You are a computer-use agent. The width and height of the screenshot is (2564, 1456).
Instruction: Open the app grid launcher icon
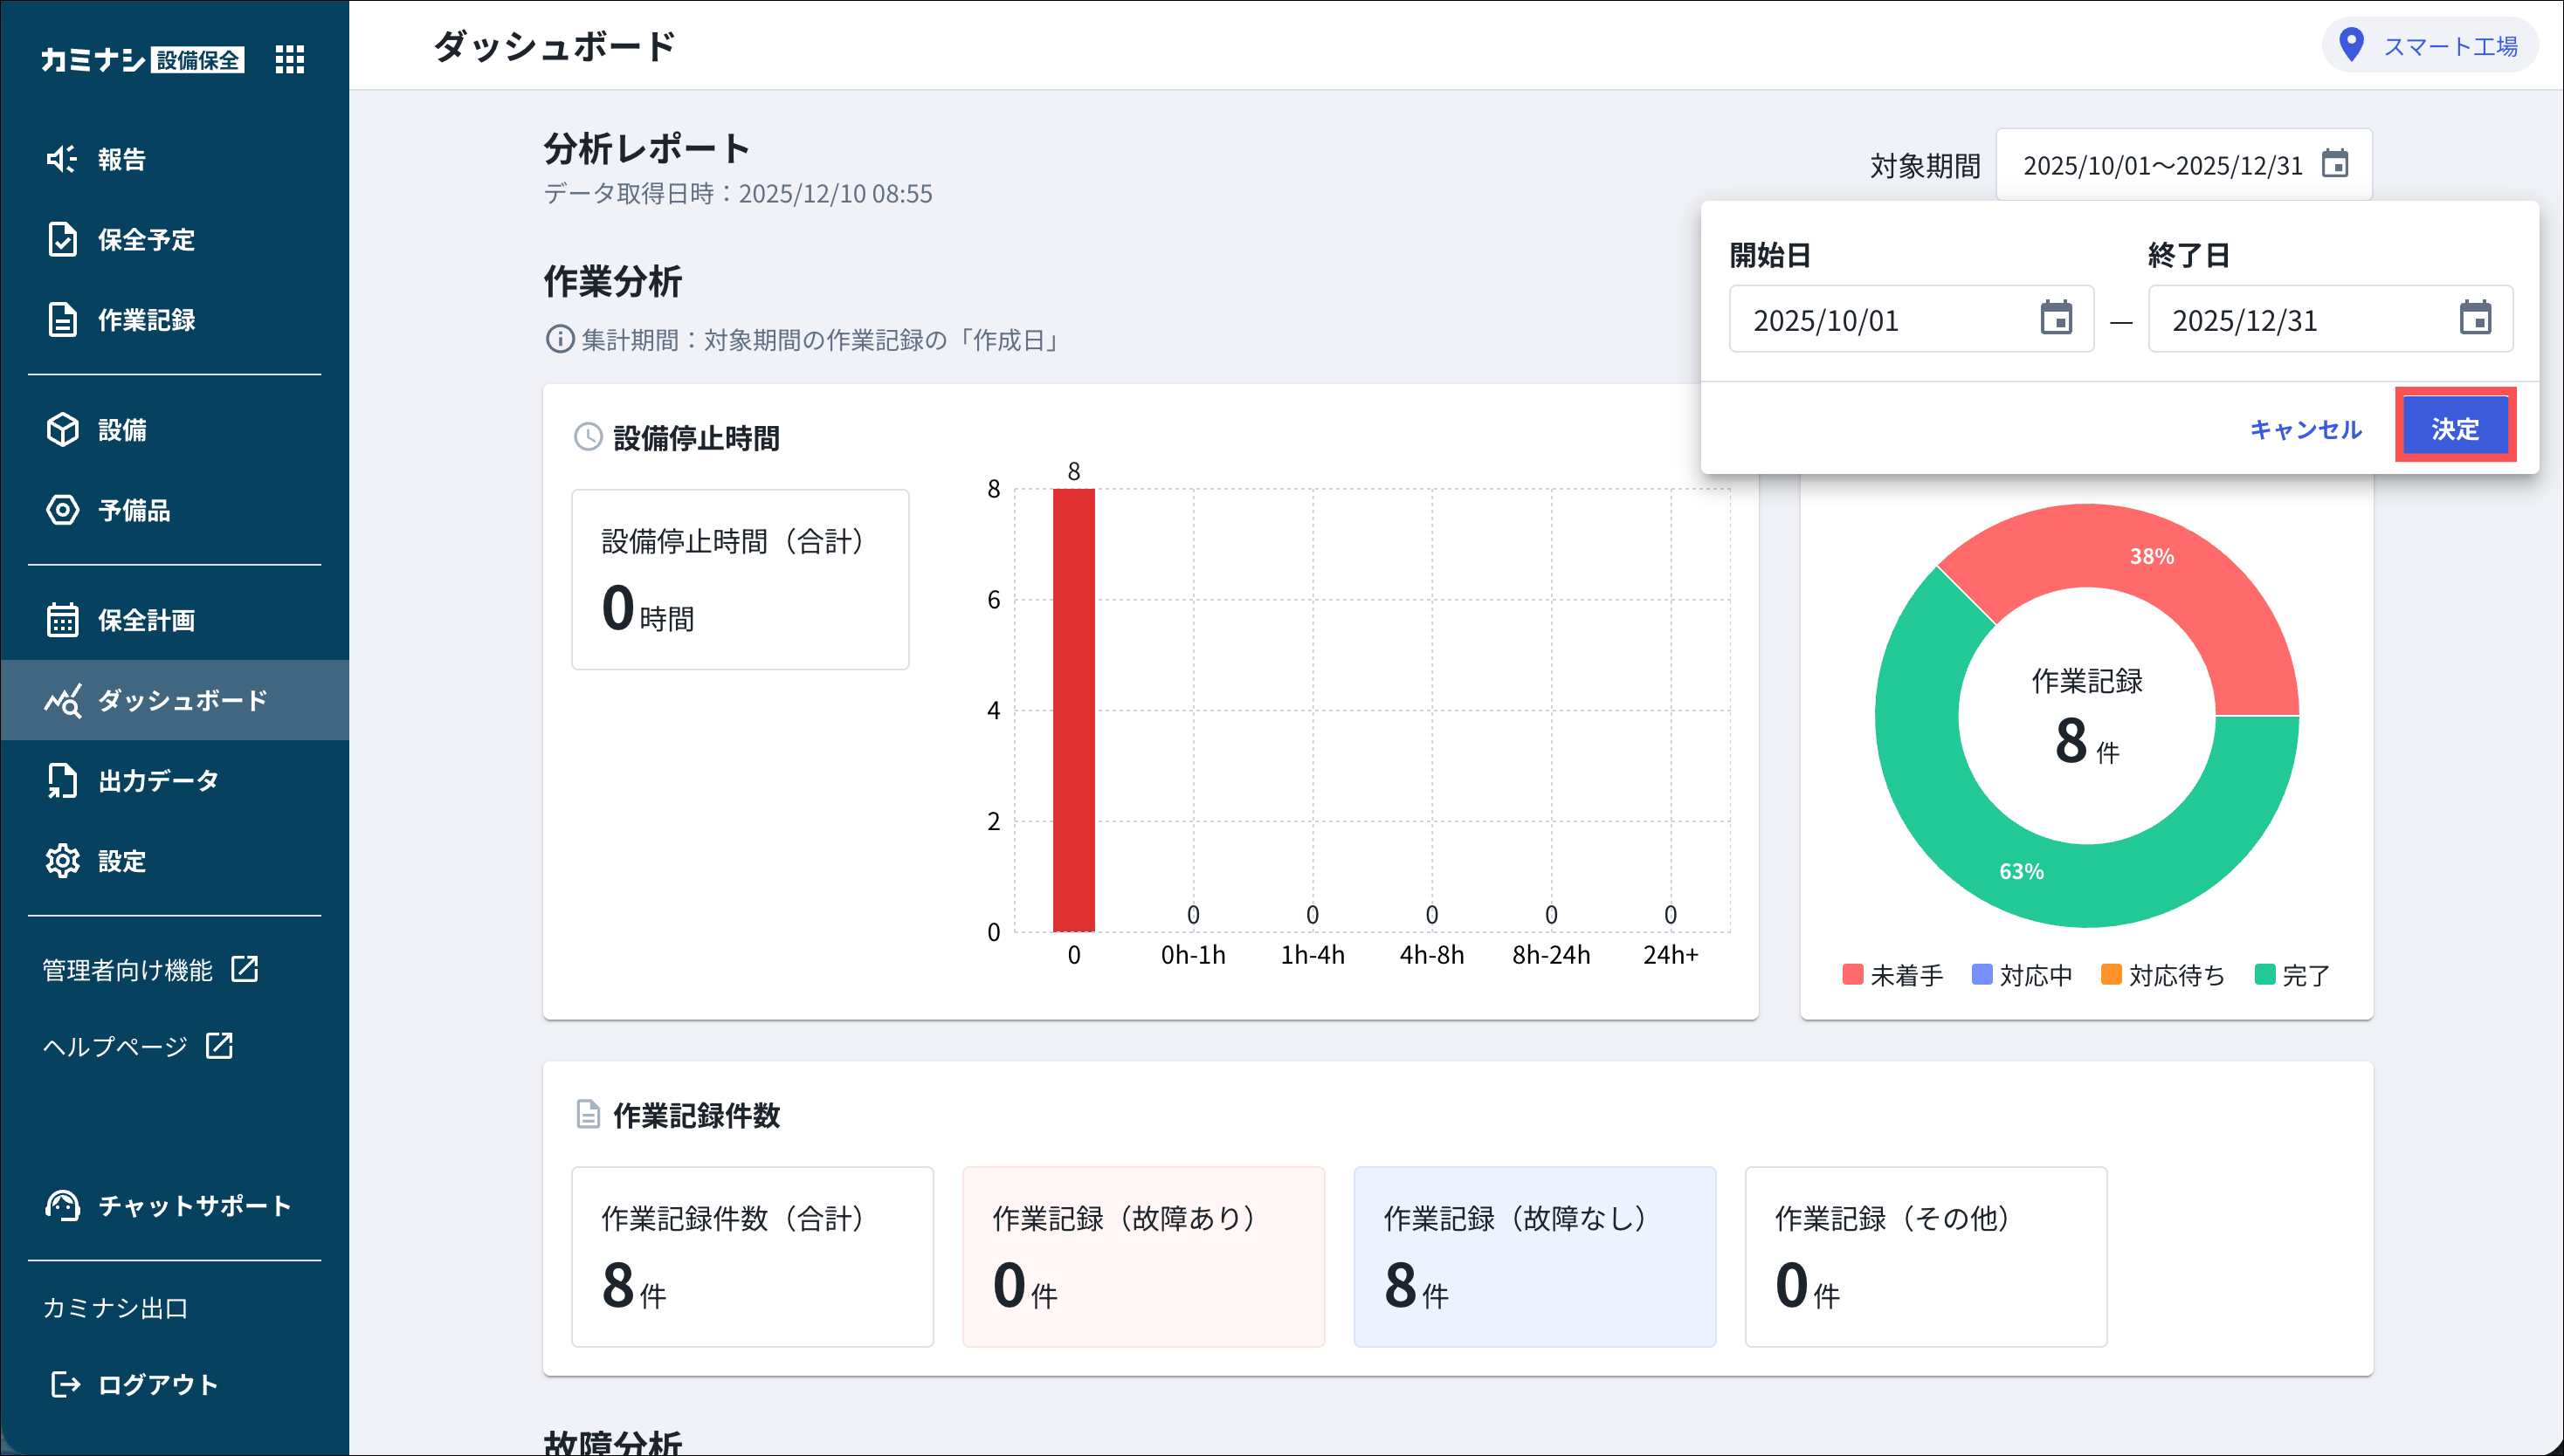point(289,59)
